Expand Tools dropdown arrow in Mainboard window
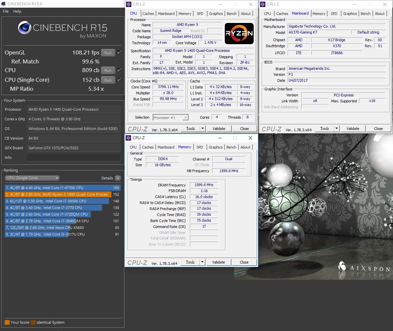393x331 pixels. 336,129
